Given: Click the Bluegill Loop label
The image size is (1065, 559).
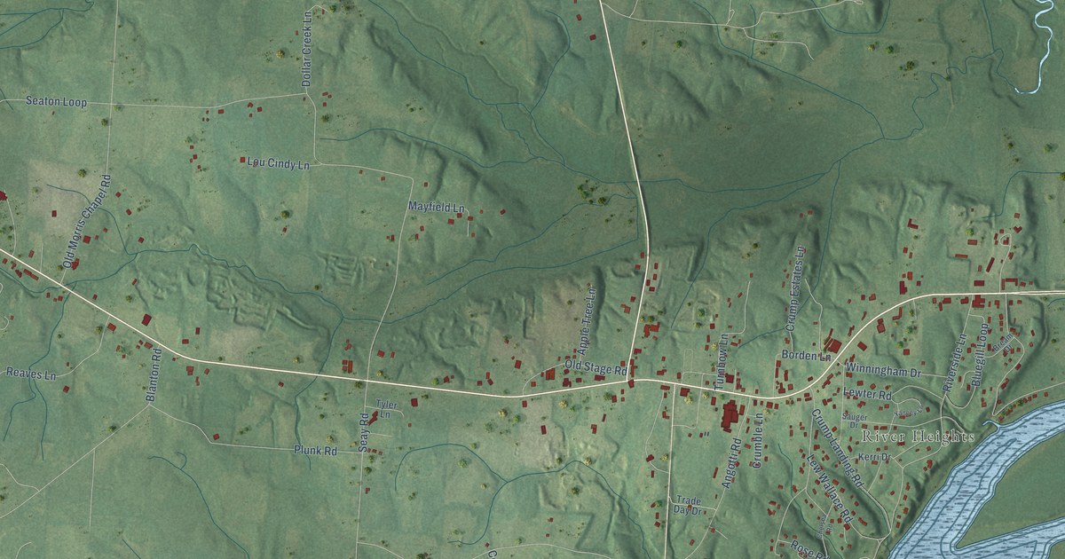Looking at the screenshot, I should [x=982, y=353].
